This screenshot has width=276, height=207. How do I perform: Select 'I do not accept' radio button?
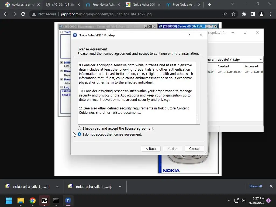coord(80,134)
